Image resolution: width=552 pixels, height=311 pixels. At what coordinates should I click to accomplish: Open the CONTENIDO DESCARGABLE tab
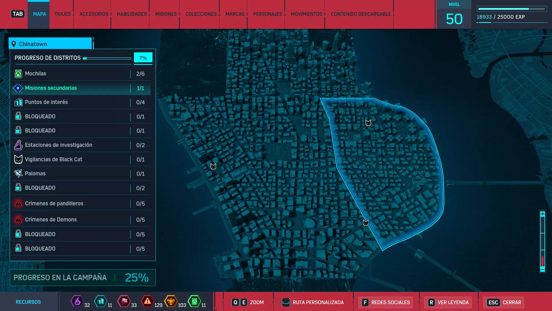361,14
